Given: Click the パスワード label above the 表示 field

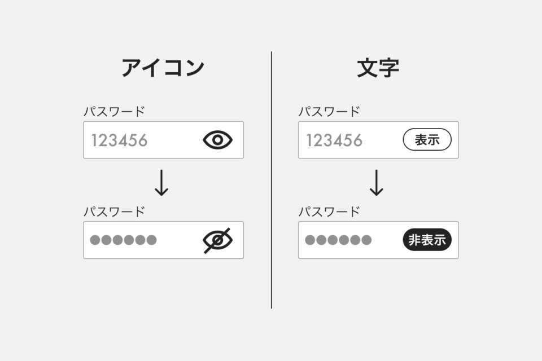Looking at the screenshot, I should coord(329,111).
